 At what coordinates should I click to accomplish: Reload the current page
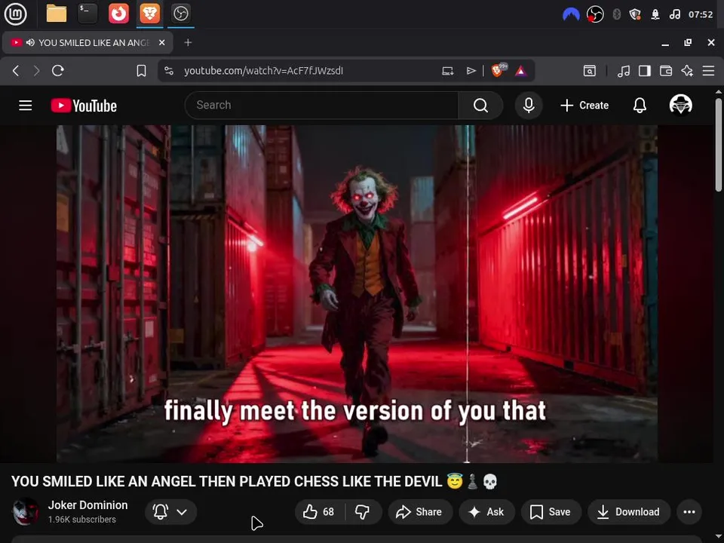pos(58,71)
